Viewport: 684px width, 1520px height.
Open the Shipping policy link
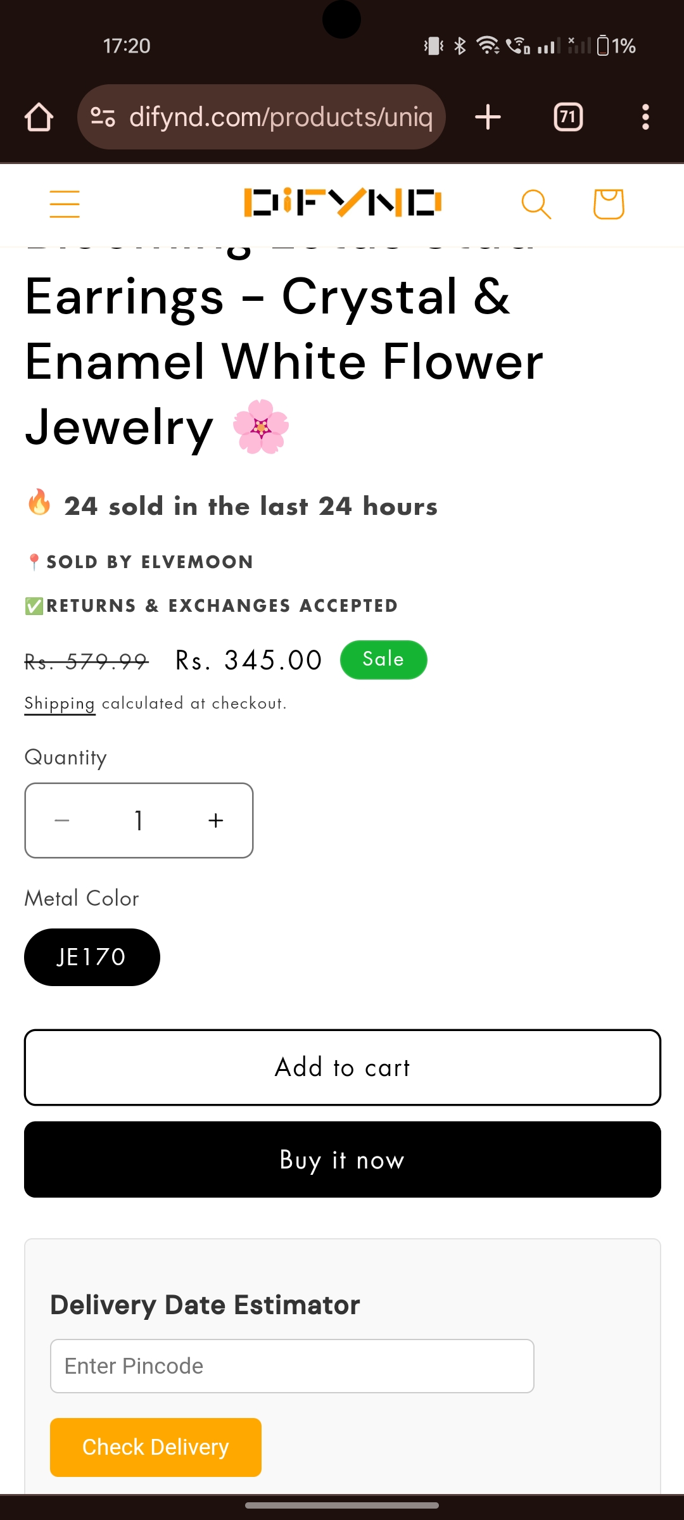[x=60, y=704]
